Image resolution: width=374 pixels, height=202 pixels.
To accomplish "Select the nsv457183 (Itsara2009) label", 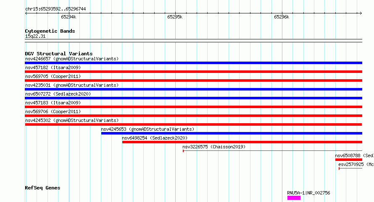I will tap(53, 103).
